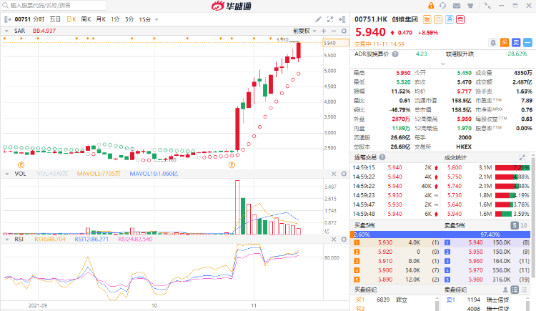Switch to 周K weekly chart tab
The image size is (536, 311).
coord(86,19)
